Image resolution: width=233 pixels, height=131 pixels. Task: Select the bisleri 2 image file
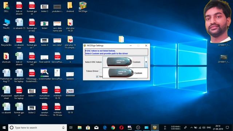(32, 110)
